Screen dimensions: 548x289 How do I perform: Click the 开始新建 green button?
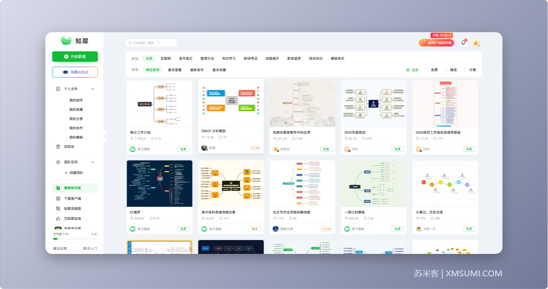[75, 57]
